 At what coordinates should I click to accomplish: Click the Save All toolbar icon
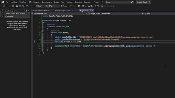[x=23, y=6]
